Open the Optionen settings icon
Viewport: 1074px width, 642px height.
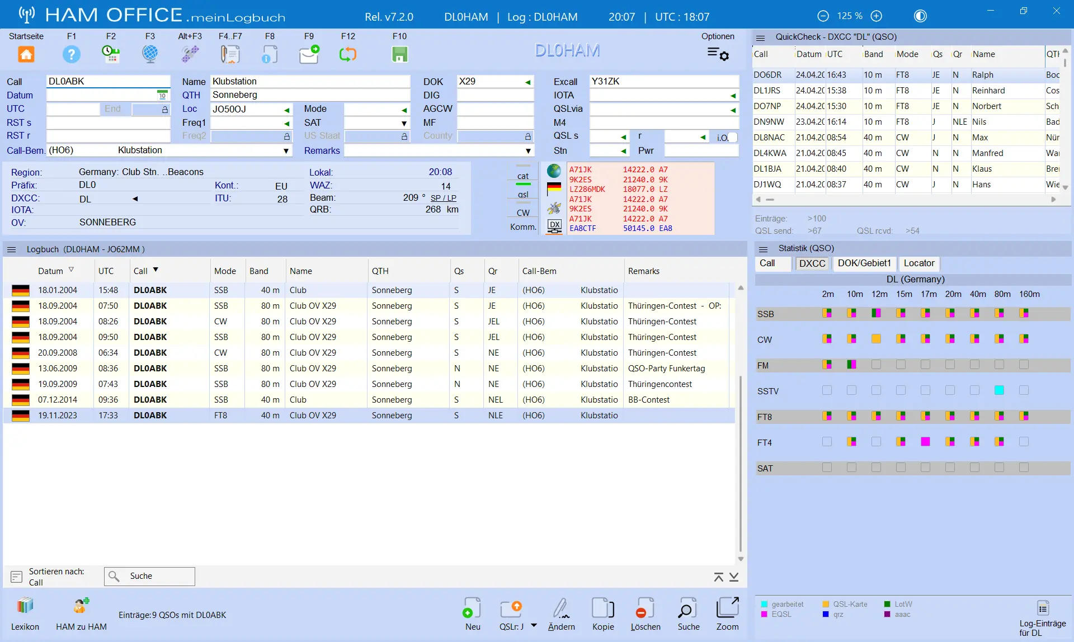718,54
